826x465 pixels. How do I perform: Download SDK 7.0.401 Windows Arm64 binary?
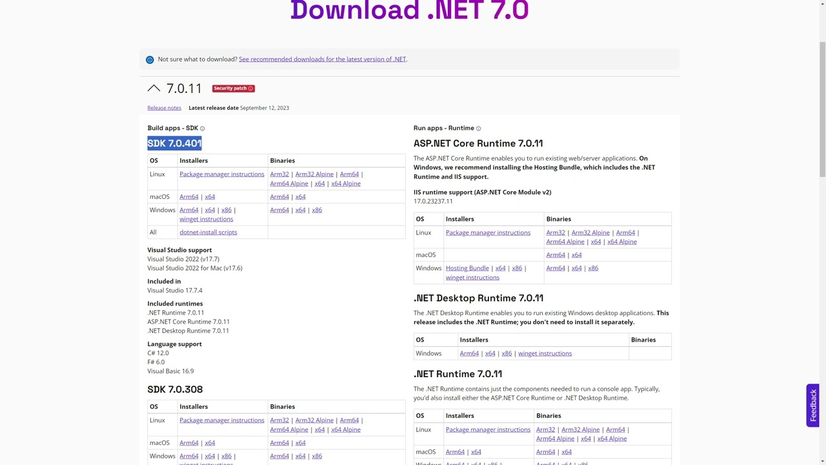tap(279, 210)
